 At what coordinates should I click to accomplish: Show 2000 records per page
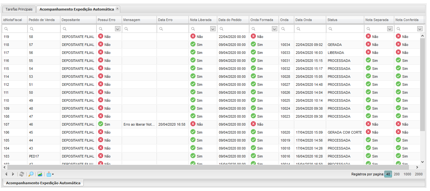[418, 174]
